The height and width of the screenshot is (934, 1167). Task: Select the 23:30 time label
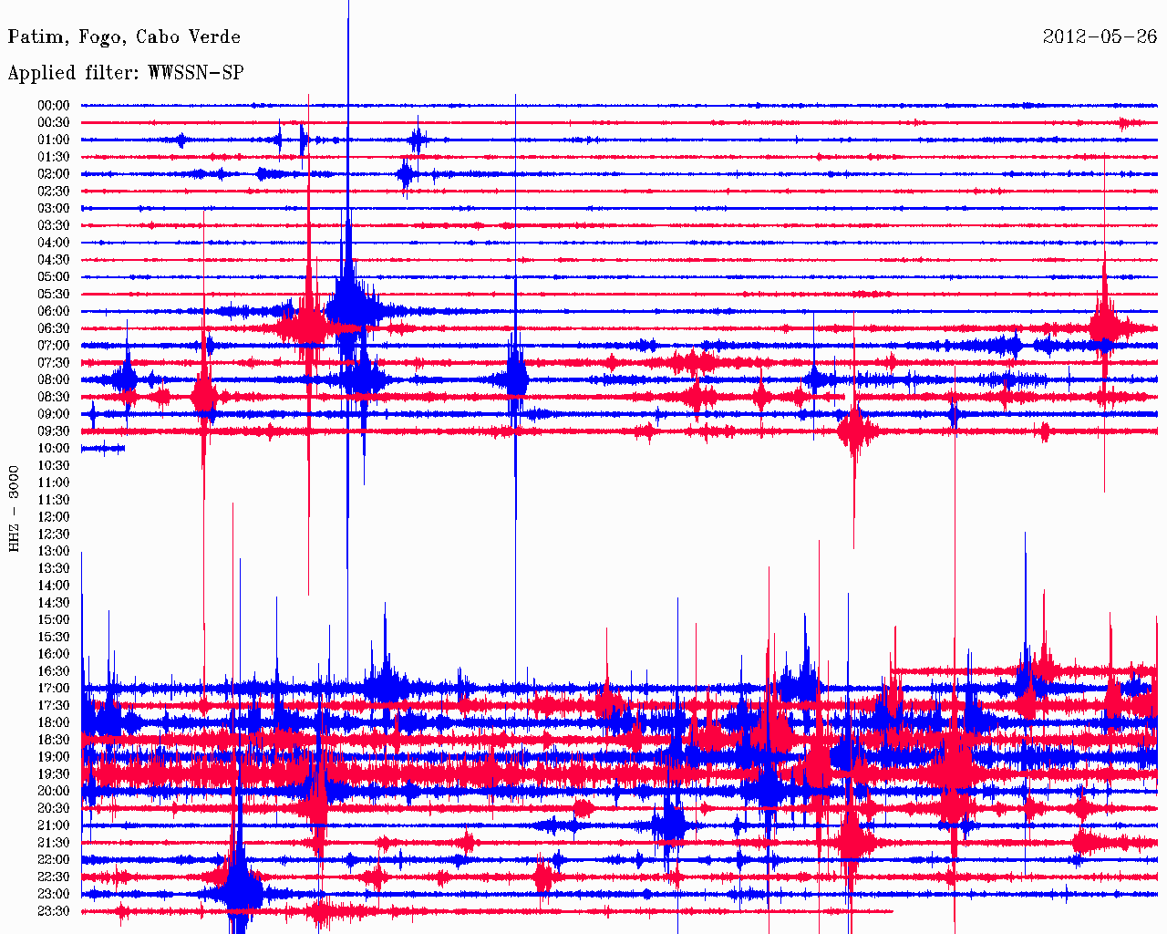click(x=54, y=911)
